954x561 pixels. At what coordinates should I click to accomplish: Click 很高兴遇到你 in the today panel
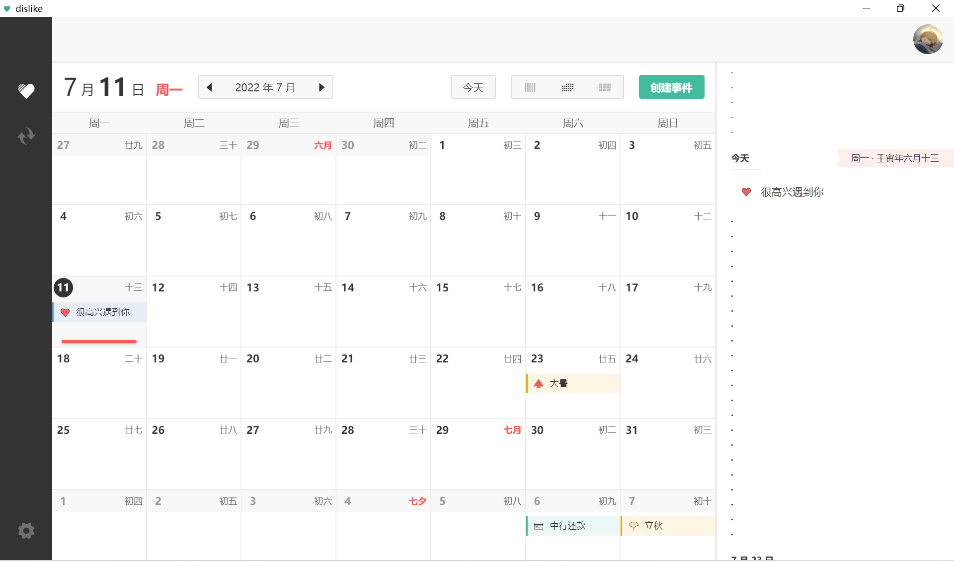tap(792, 192)
